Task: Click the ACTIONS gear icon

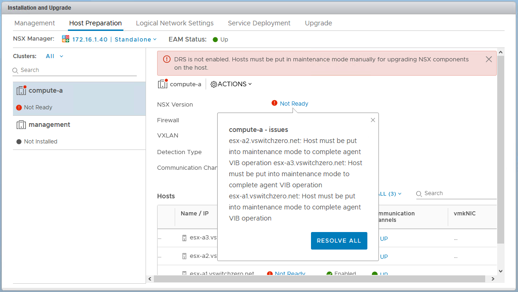Action: [x=213, y=84]
